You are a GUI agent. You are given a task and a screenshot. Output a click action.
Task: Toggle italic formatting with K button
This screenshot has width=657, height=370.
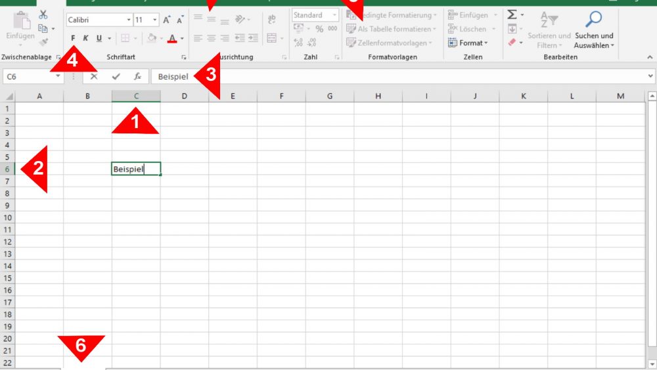pyautogui.click(x=85, y=38)
